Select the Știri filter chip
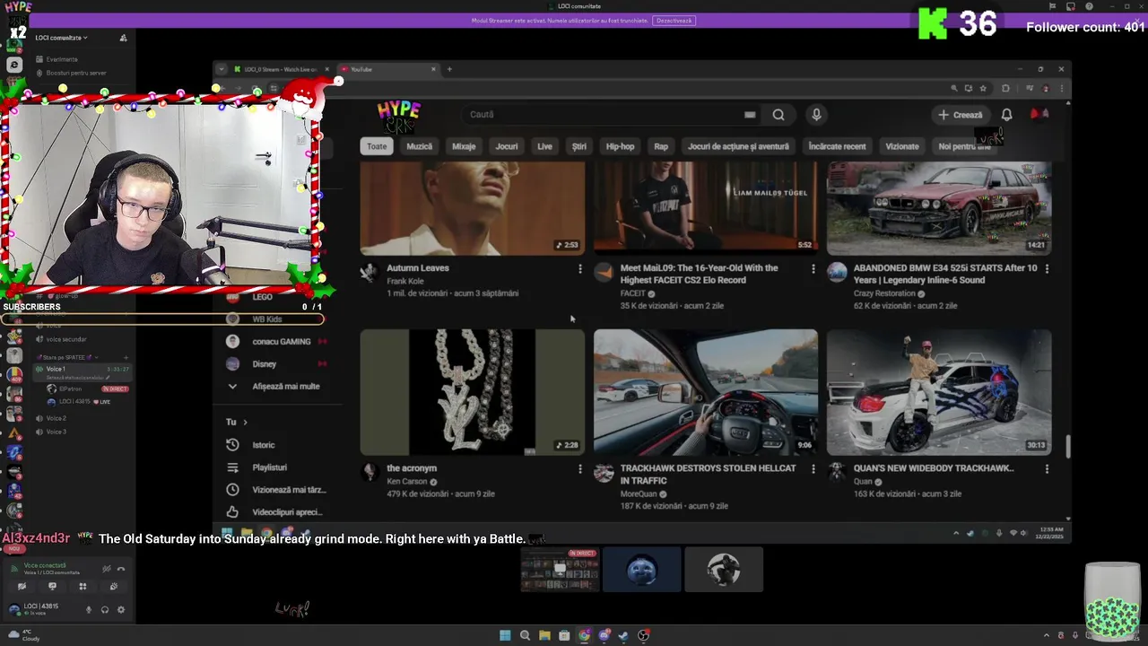 [x=579, y=146]
